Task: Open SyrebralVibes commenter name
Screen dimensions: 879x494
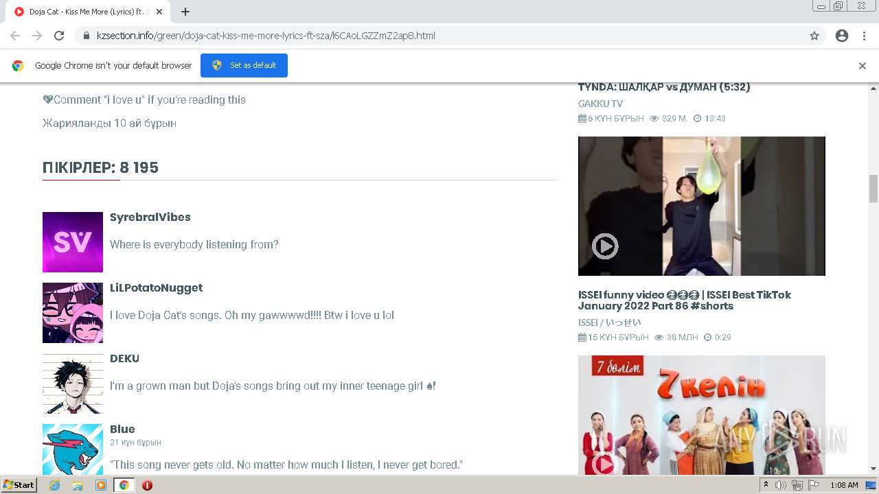Action: (150, 217)
